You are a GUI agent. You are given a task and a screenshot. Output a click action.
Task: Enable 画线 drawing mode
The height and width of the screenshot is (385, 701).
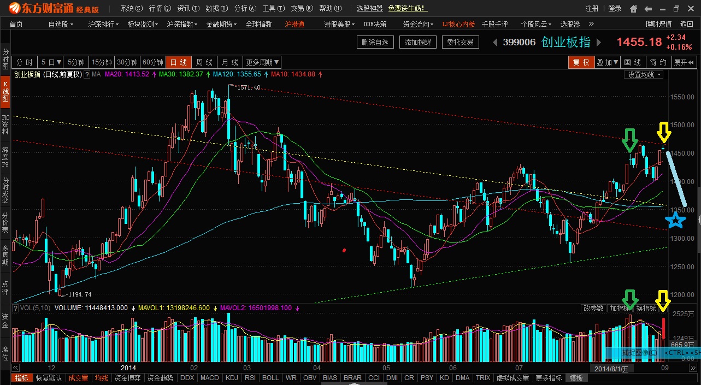pyautogui.click(x=632, y=62)
